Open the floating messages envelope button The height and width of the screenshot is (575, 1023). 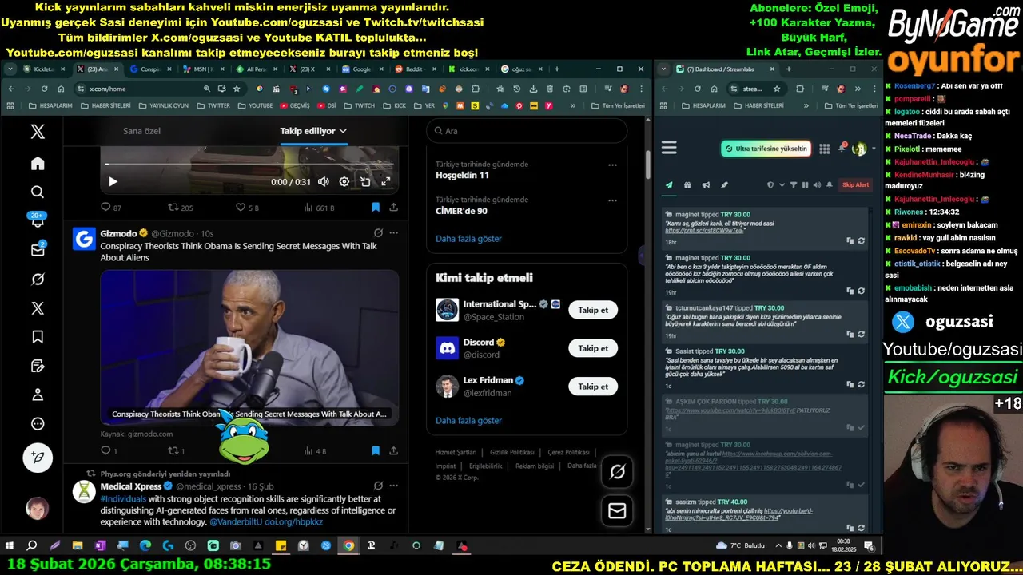(x=617, y=510)
